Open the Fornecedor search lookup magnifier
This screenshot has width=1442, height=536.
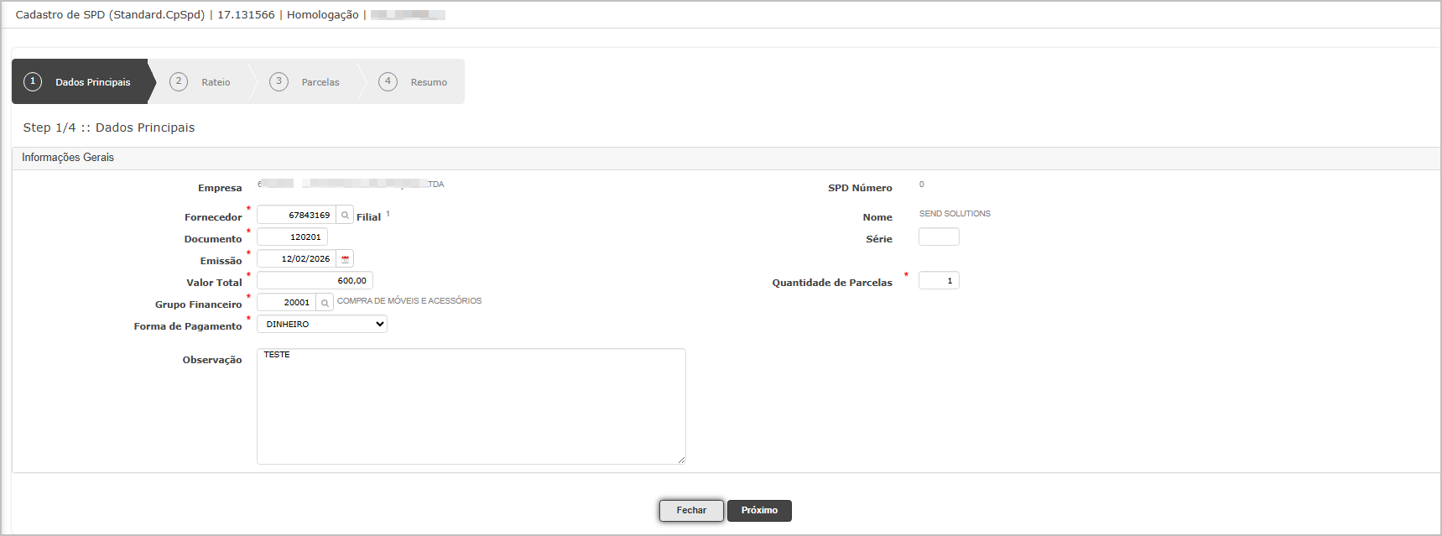345,216
